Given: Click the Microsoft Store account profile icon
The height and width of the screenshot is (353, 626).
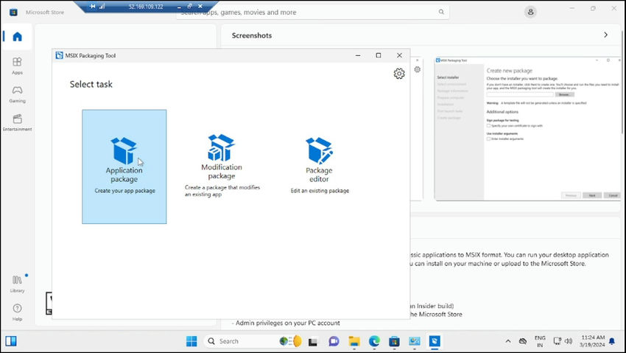Looking at the screenshot, I should (530, 12).
